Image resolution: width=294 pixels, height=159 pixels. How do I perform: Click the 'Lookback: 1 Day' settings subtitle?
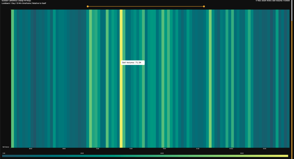pyautogui.click(x=24, y=3)
